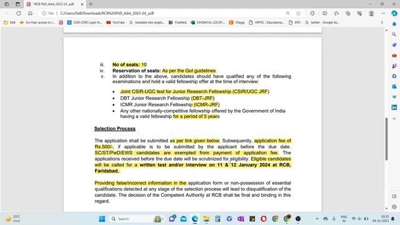Open the translate into english bookmark
Viewport: 400px width, 225px height.
click(147, 22)
